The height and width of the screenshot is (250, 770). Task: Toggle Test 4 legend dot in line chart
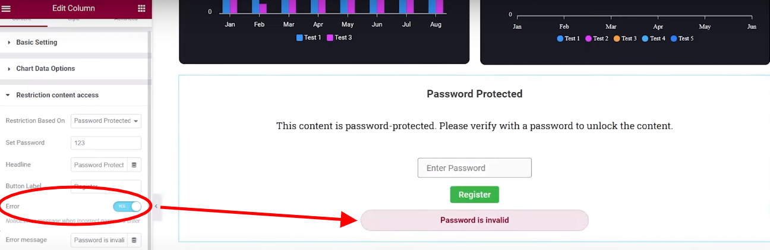[645, 39]
